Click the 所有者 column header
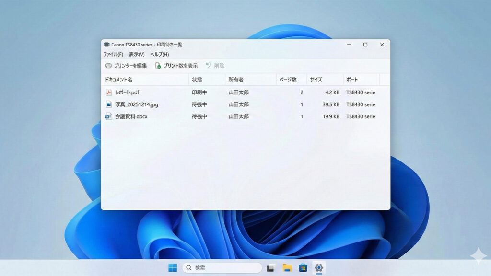The height and width of the screenshot is (276, 491). [x=236, y=80]
